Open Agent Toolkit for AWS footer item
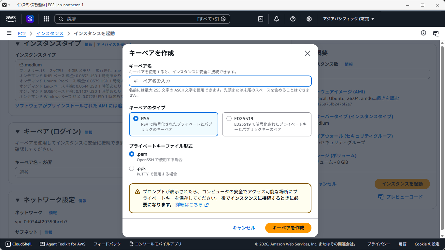 coord(63,244)
